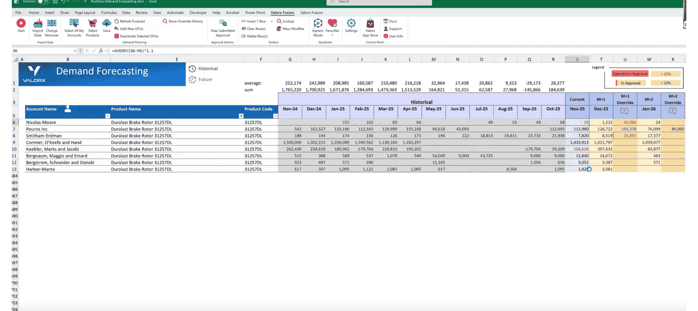Click the M+1 Override comment icon
Viewport: 698px width, 311px height.
coord(624,111)
